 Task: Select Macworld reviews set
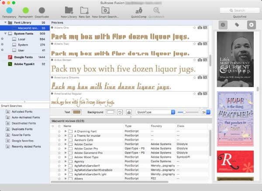pyautogui.click(x=25, y=28)
